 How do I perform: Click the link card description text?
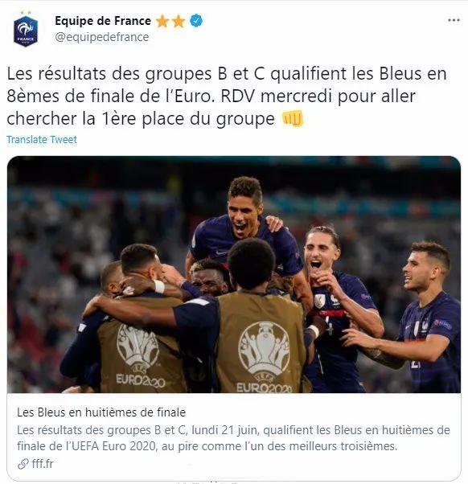click(x=233, y=438)
